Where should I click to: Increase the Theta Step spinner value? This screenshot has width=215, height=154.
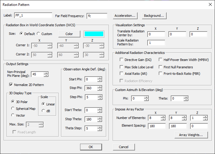(x=100, y=127)
